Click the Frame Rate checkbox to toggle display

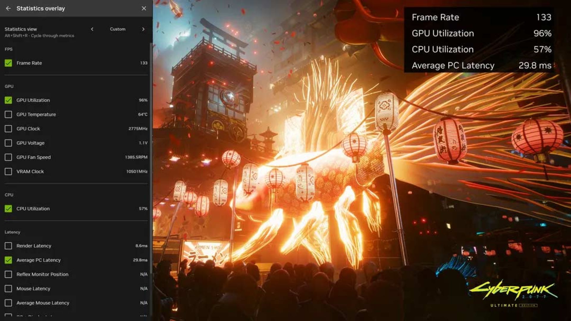[8, 63]
